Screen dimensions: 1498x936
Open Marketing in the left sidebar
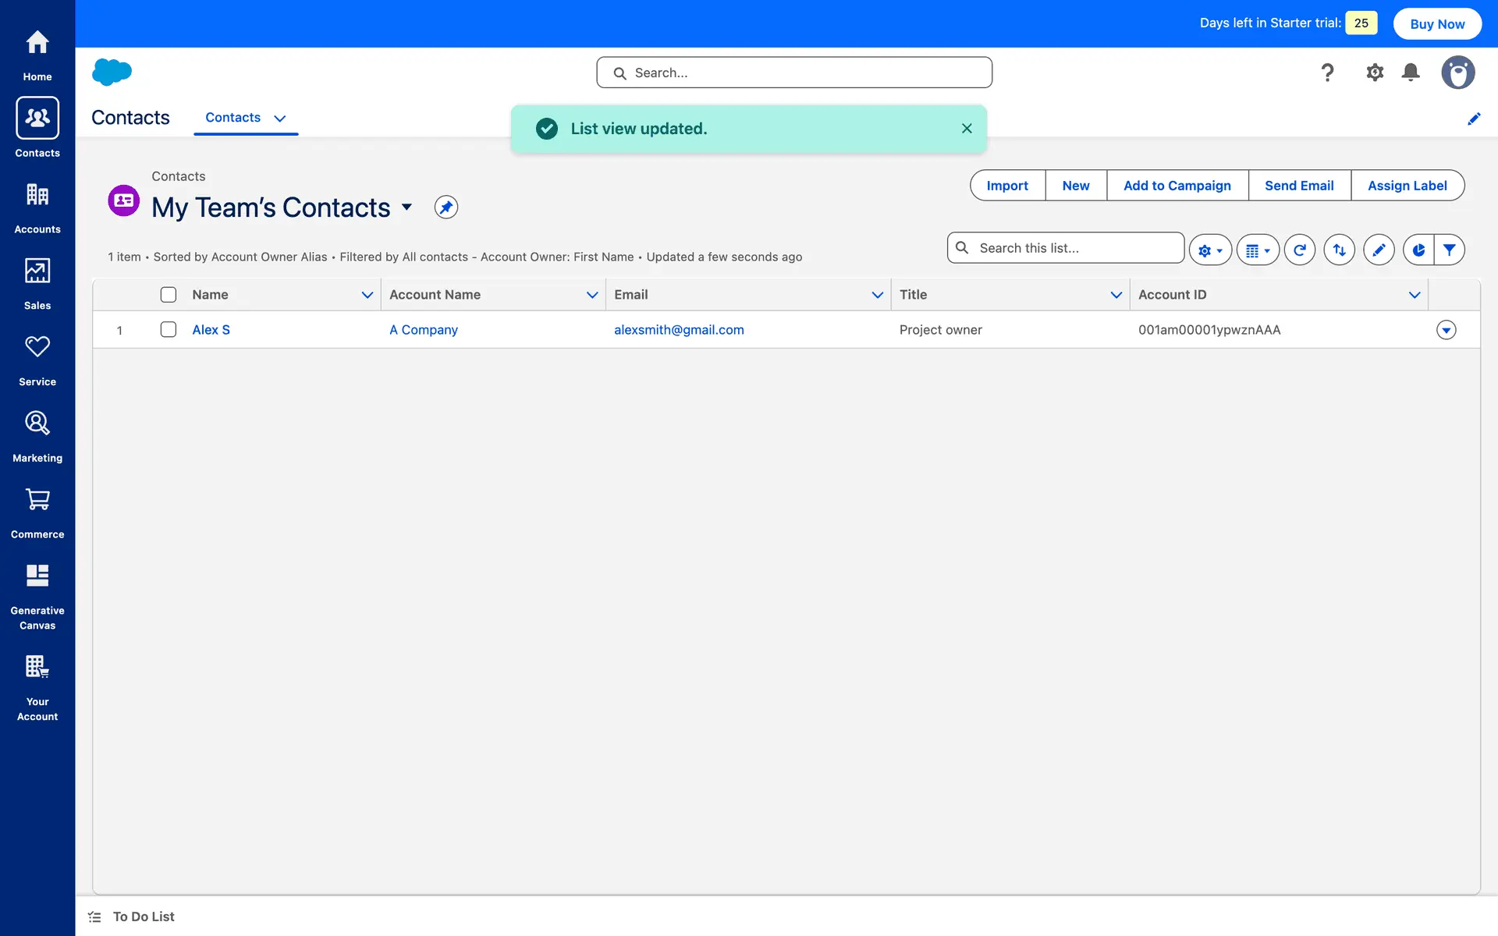point(37,437)
